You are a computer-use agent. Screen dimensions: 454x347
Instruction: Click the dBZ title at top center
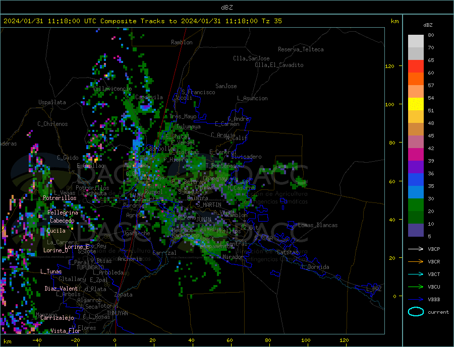pos(226,8)
